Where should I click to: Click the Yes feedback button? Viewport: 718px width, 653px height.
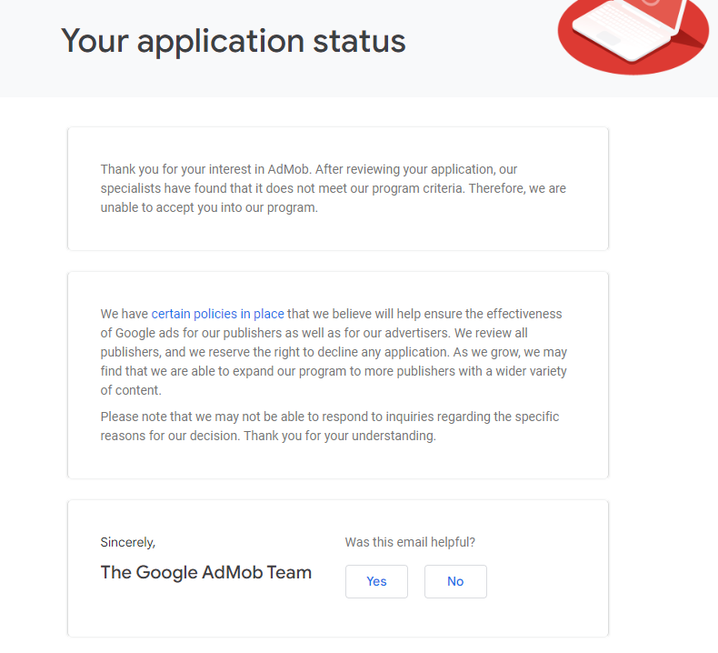tap(376, 581)
